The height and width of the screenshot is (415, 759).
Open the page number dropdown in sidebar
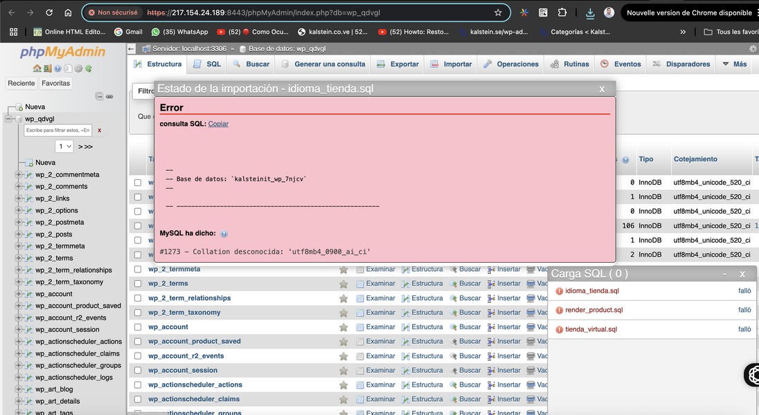pos(64,146)
